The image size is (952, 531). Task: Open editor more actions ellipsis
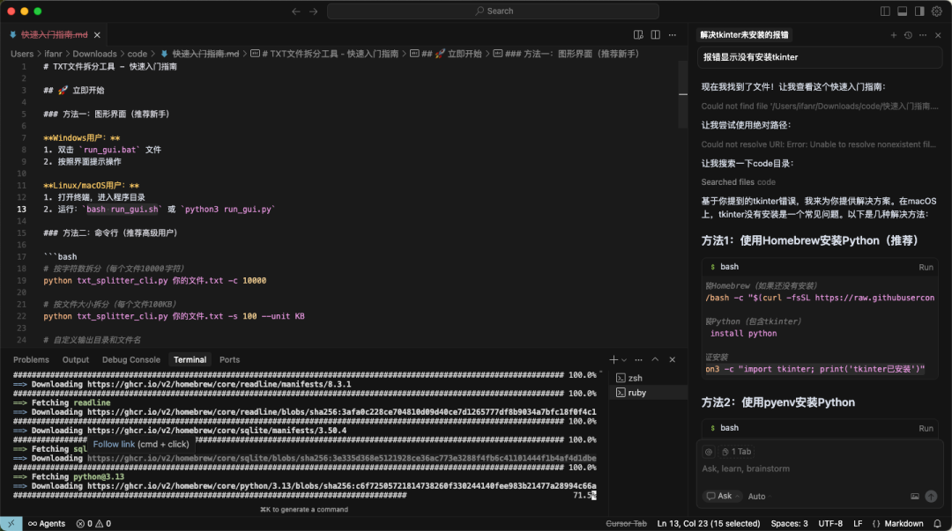pyautogui.click(x=672, y=34)
